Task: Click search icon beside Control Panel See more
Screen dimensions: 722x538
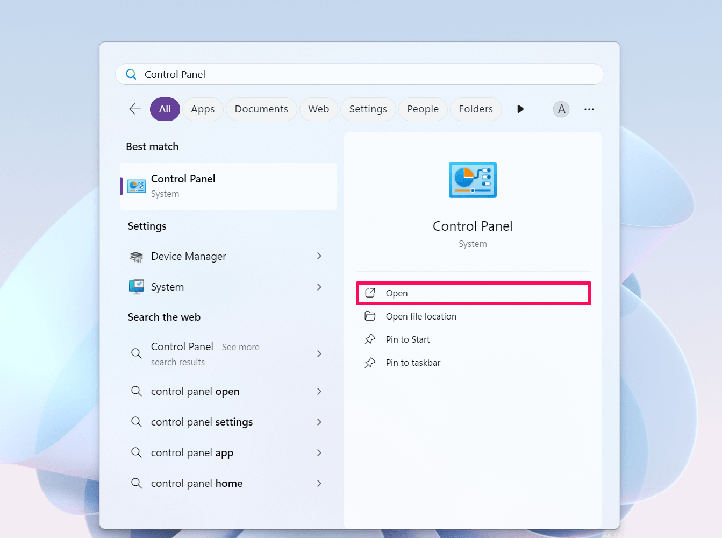Action: tap(137, 353)
